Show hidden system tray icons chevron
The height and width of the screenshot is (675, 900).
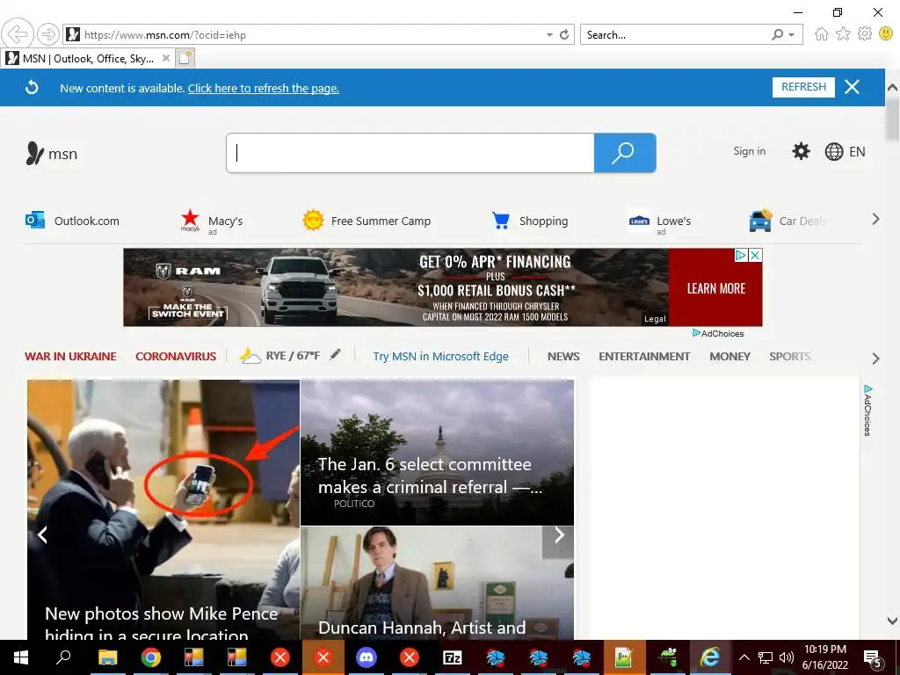click(744, 657)
